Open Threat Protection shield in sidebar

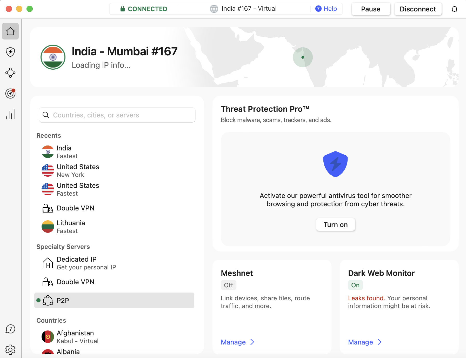pyautogui.click(x=10, y=52)
